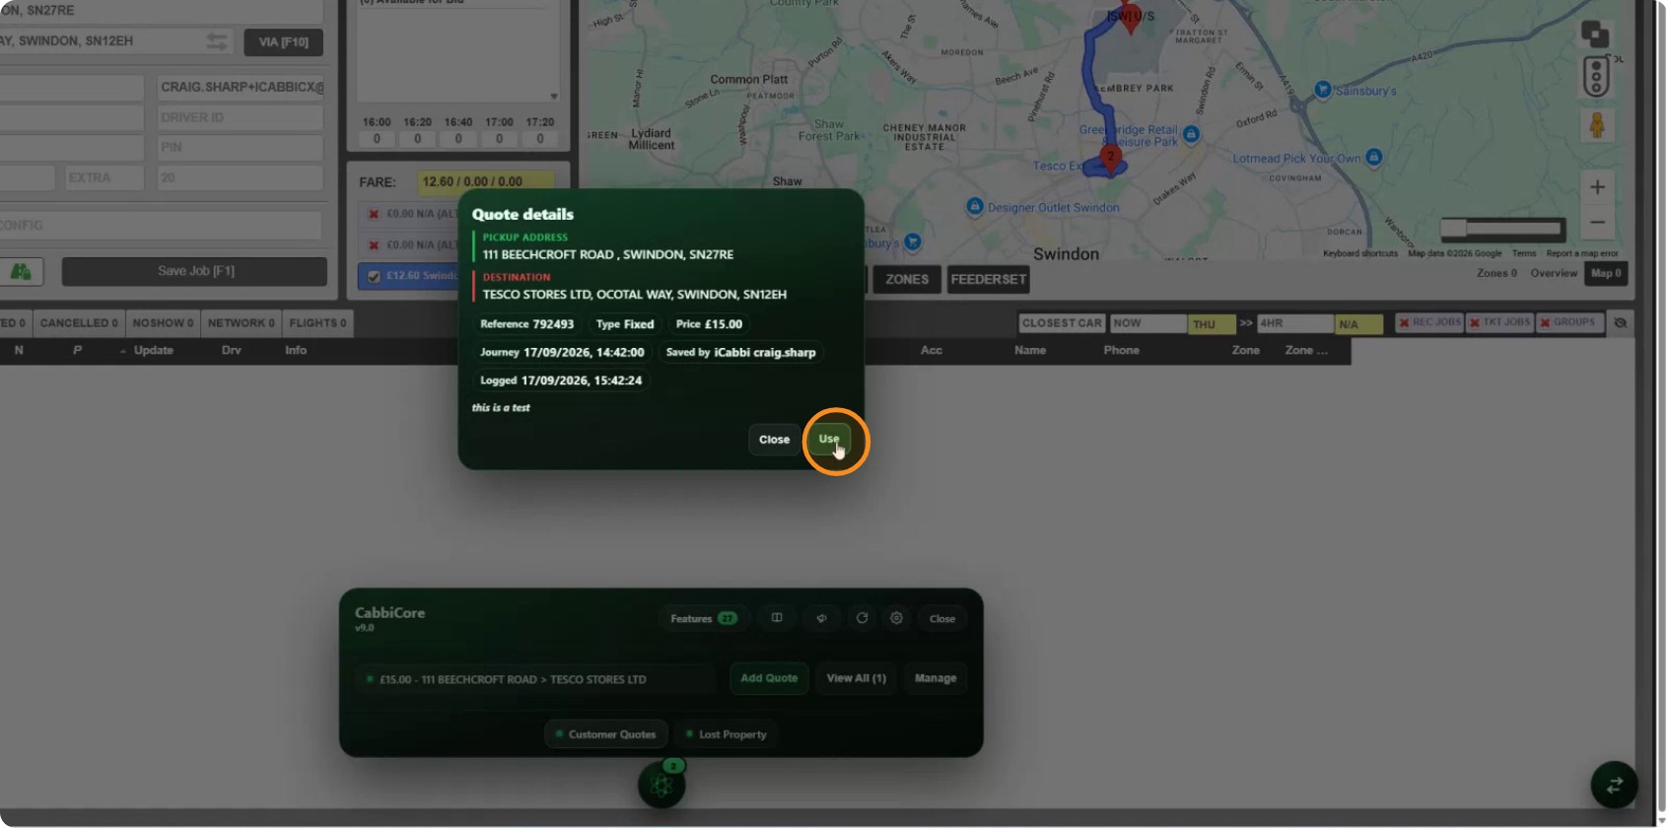Click the NOW time field
The image size is (1668, 828).
1148,323
